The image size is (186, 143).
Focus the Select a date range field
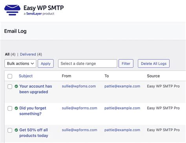pos(88,63)
